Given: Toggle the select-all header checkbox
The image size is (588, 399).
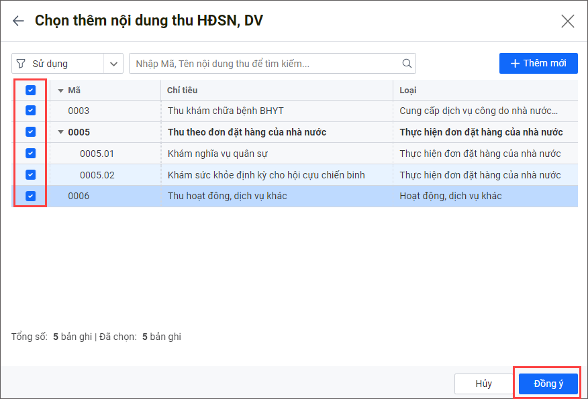Looking at the screenshot, I should click(x=30, y=90).
